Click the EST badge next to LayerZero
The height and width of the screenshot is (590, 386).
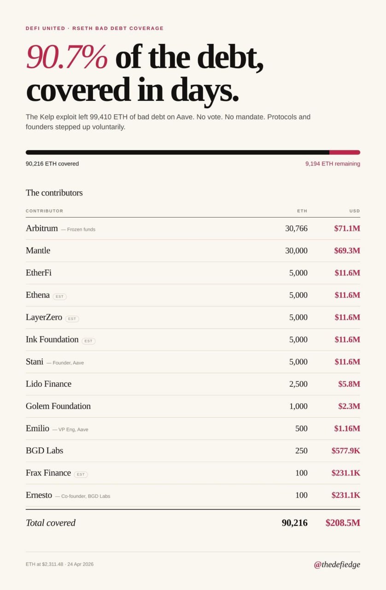pyautogui.click(x=72, y=319)
